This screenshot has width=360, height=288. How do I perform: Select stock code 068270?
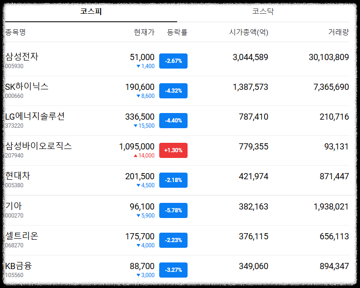(14, 245)
